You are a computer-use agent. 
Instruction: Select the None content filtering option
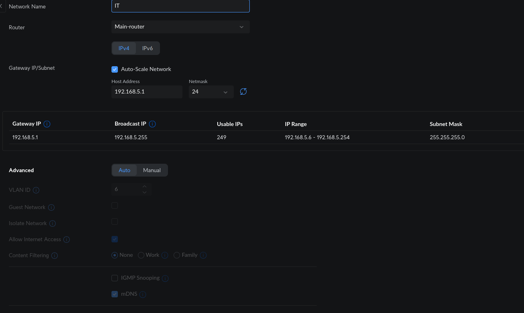[115, 255]
